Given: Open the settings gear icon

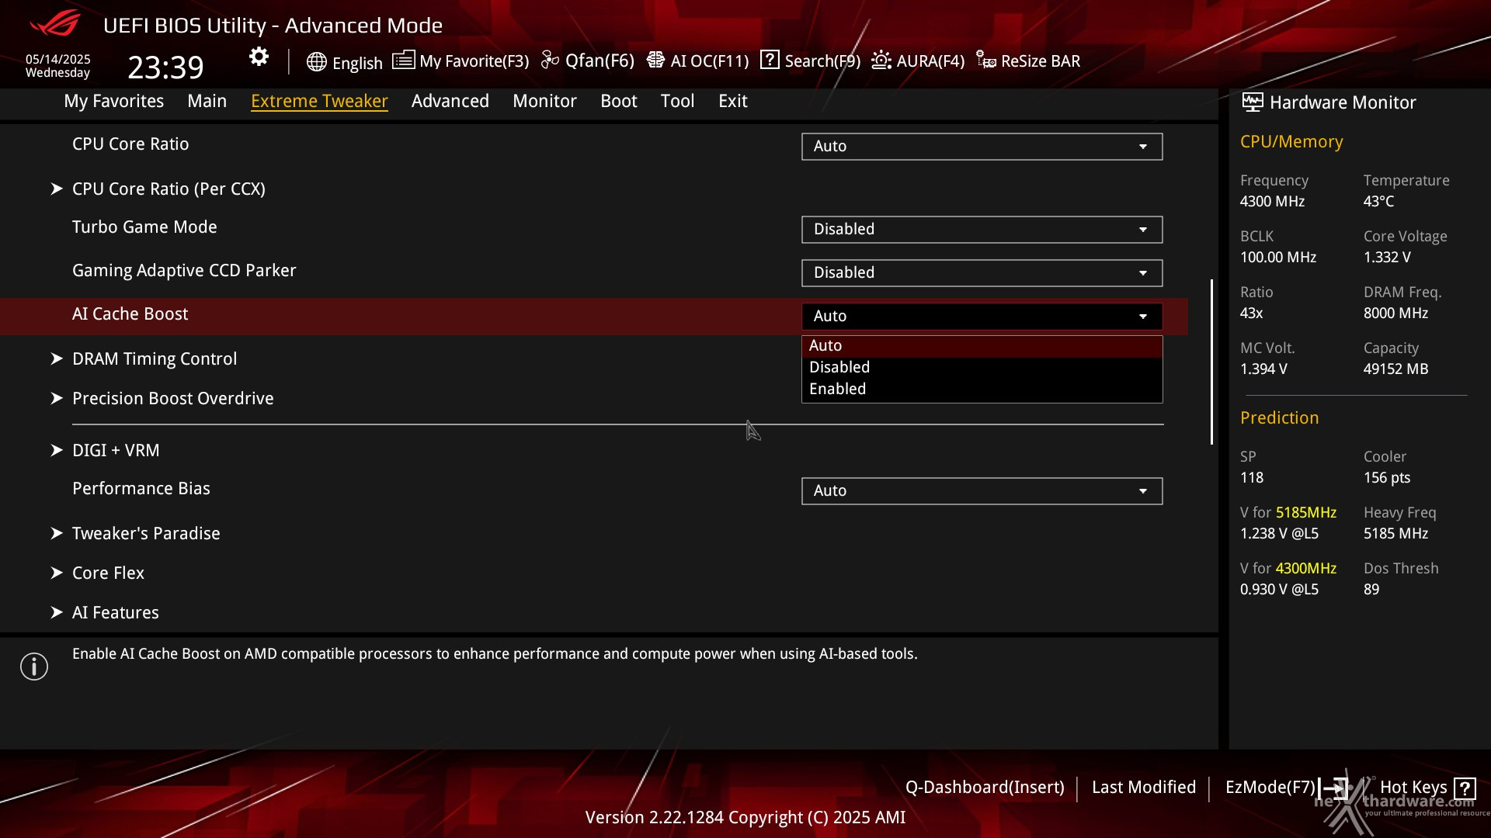Looking at the screenshot, I should (x=259, y=57).
